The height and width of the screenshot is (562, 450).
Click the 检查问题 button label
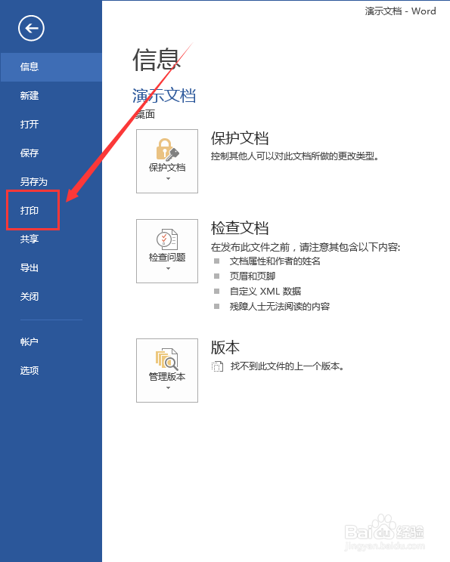167,258
